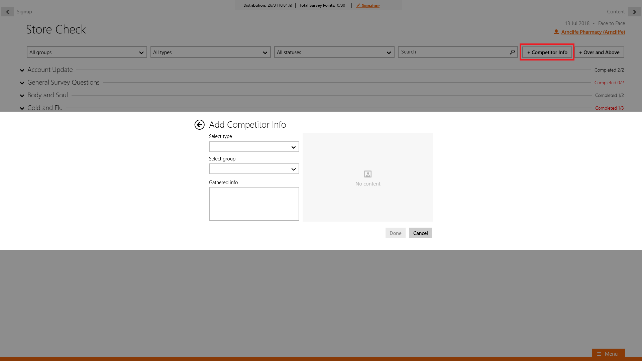
Task: Click the + Over and Above button
Action: pos(599,52)
